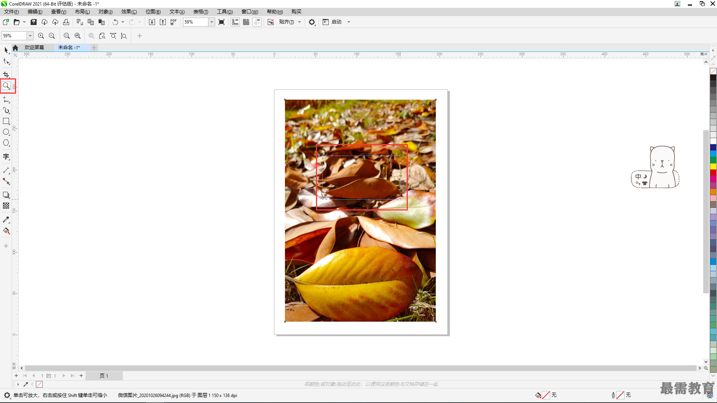Click the vertical canvas scrollbar
Screen dimensions: 717x403
(x=705, y=212)
